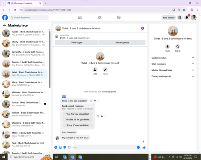Click More Options button

tap(122, 42)
